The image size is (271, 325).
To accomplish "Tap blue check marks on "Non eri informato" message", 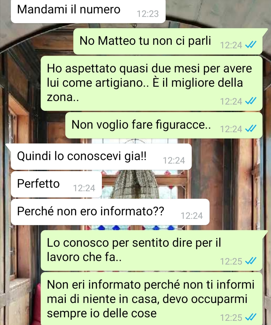I will point(251,317).
